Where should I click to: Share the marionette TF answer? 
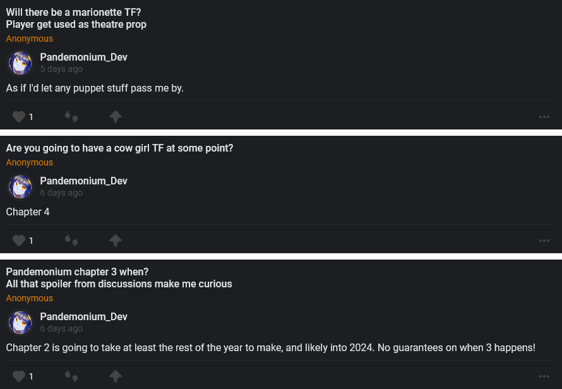tap(115, 117)
